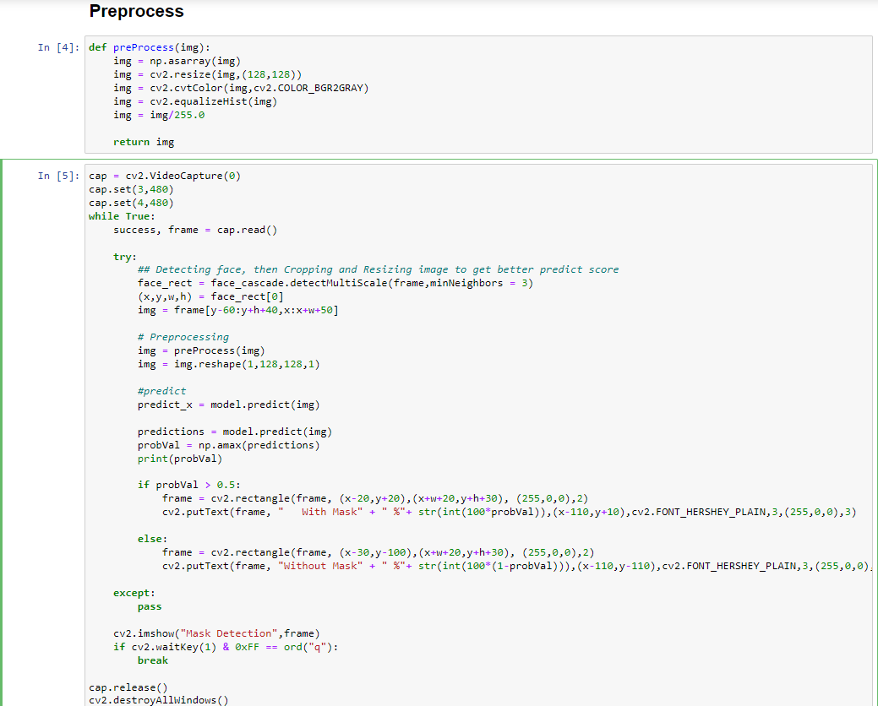The height and width of the screenshot is (706, 878).
Task: Click the "## Detecting face" comment line
Action: 378,269
